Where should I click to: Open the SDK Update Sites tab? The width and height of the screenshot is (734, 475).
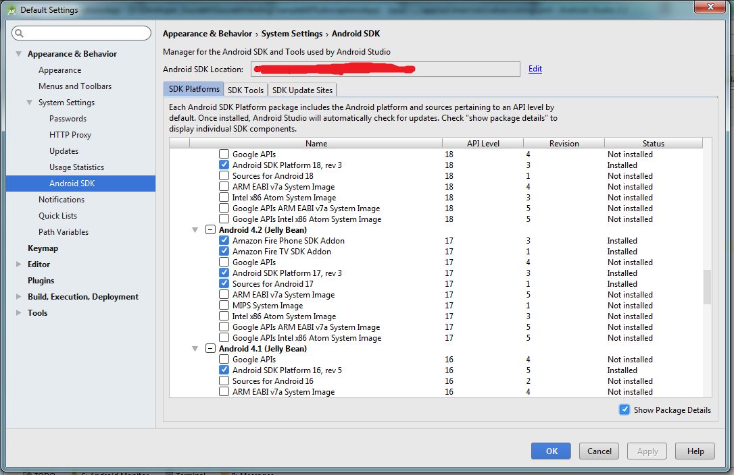tap(302, 90)
